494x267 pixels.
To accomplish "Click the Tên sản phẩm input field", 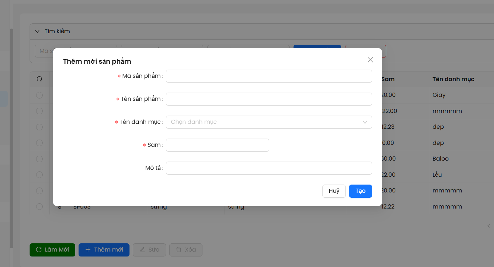I will 269,99.
